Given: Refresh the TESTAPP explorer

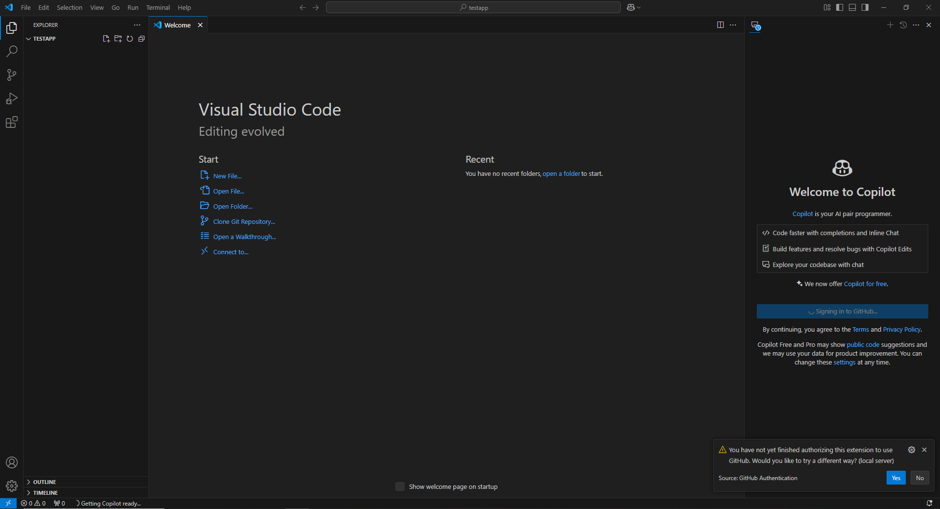Looking at the screenshot, I should [130, 39].
